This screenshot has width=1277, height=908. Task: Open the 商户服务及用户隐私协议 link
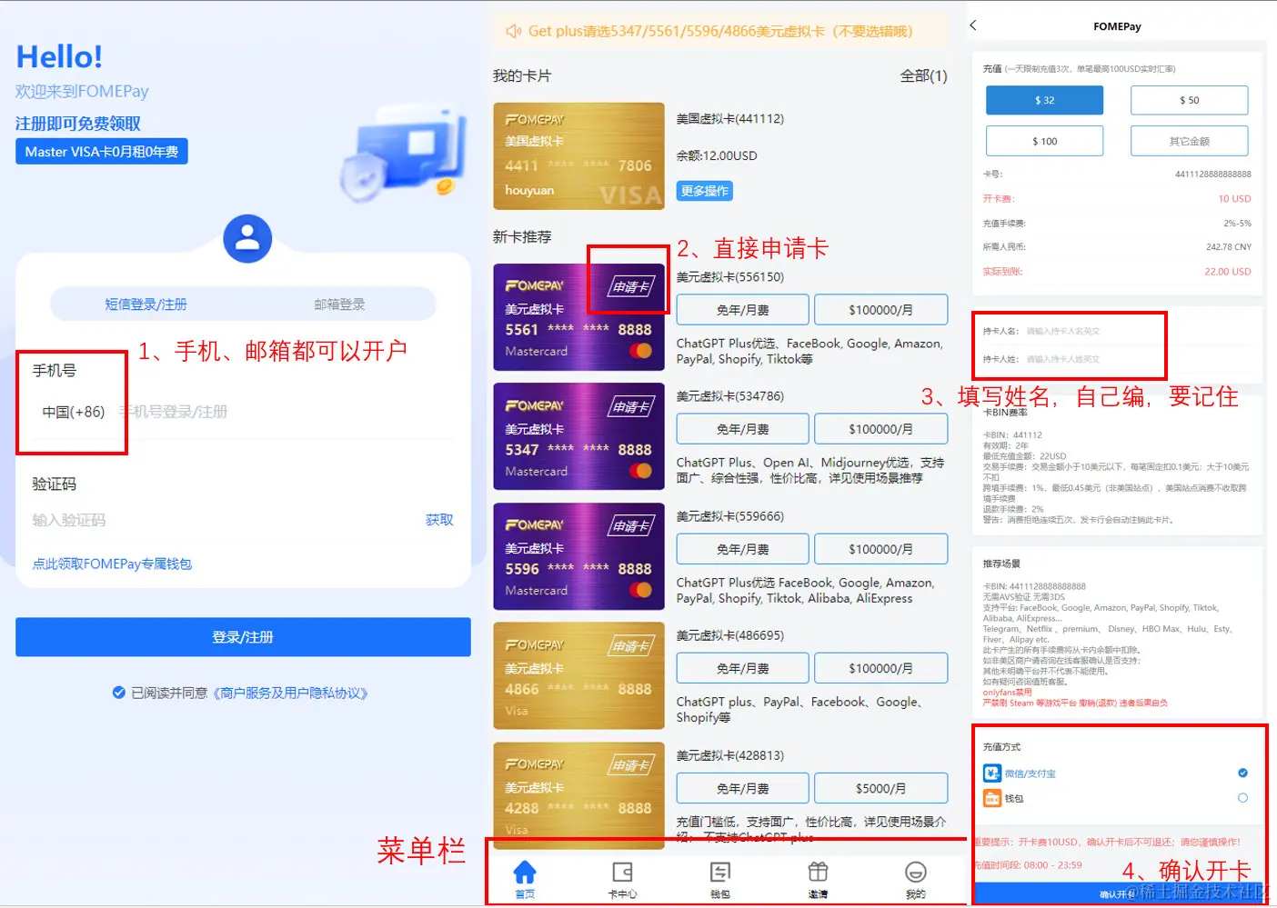click(291, 693)
